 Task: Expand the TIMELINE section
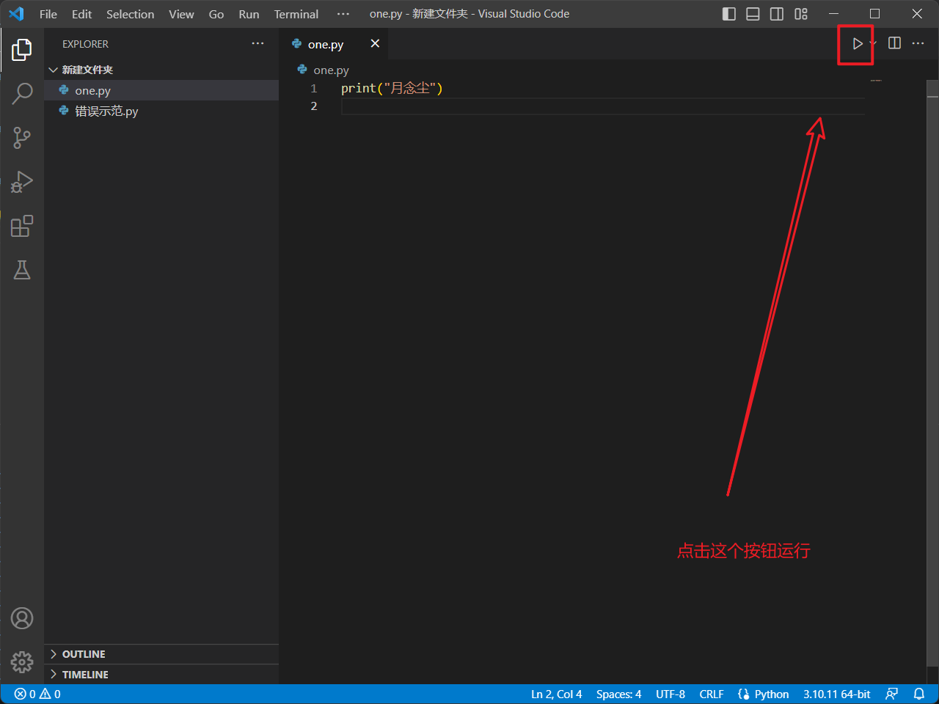pyautogui.click(x=85, y=675)
